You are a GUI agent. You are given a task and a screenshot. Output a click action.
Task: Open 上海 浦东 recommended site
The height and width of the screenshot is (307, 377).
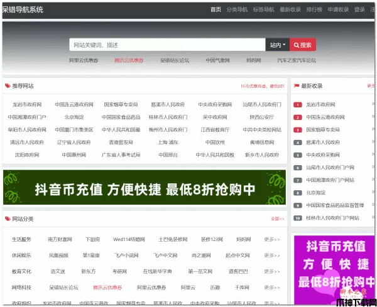[168, 143]
